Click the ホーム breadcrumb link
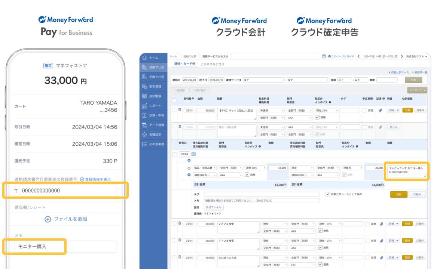The height and width of the screenshot is (269, 434). (173, 56)
